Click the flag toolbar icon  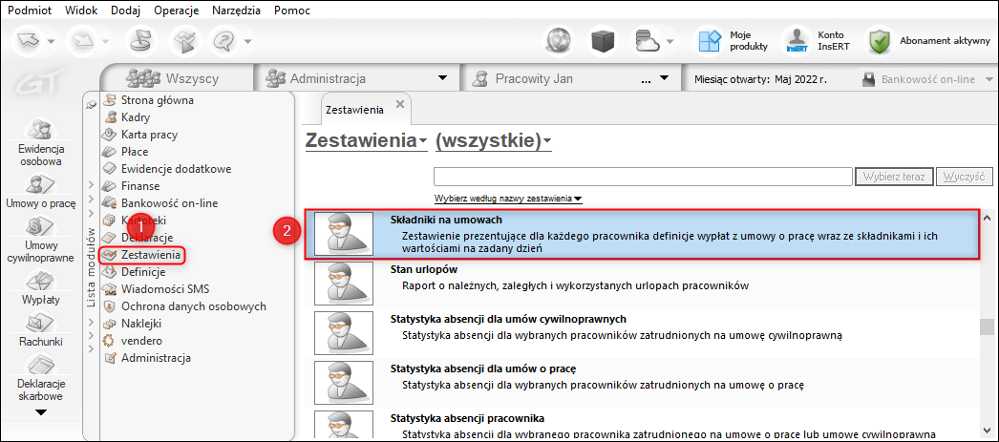(141, 42)
